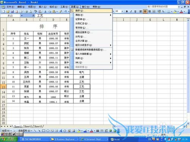The height and width of the screenshot is (142, 190).
Task: Toggle center alignment button
Action: click(x=145, y=11)
